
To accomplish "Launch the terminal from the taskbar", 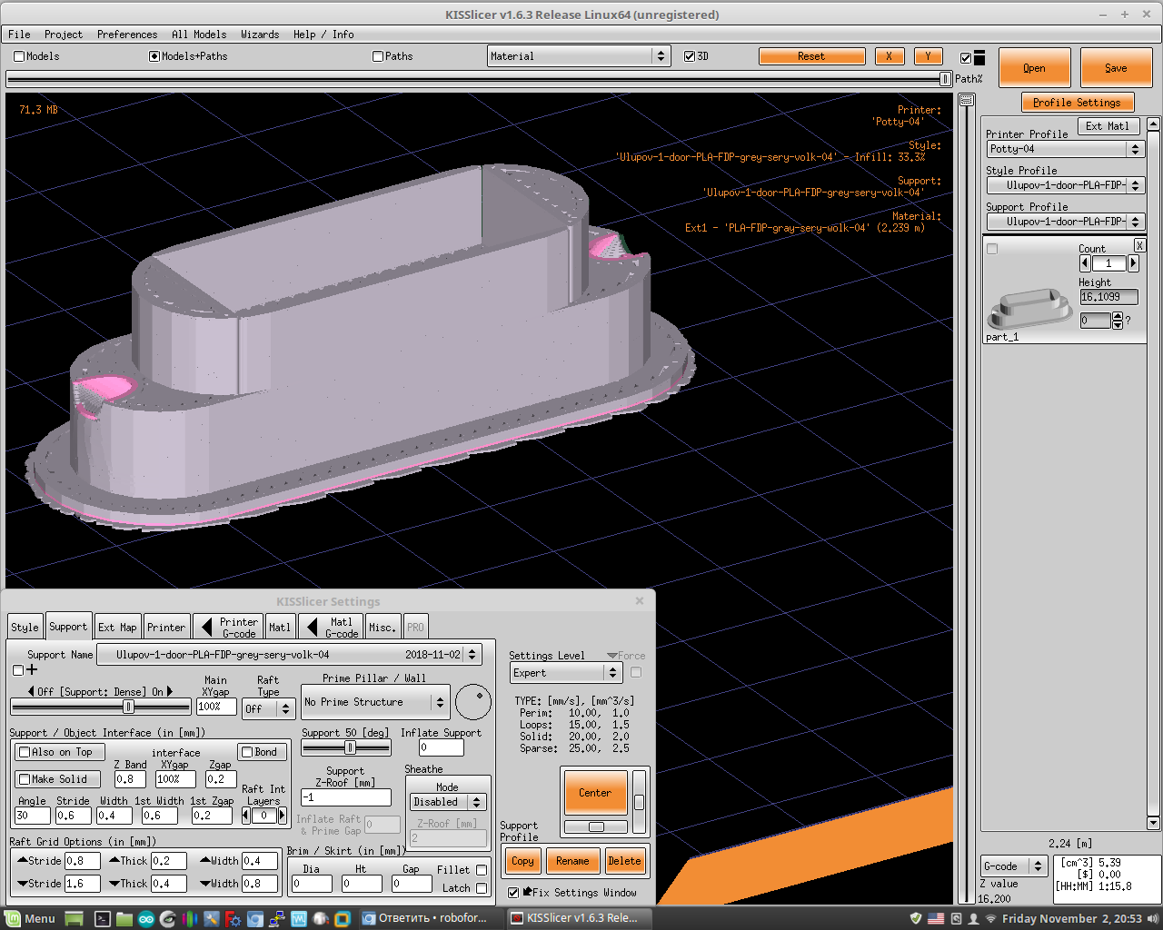I will point(103,919).
